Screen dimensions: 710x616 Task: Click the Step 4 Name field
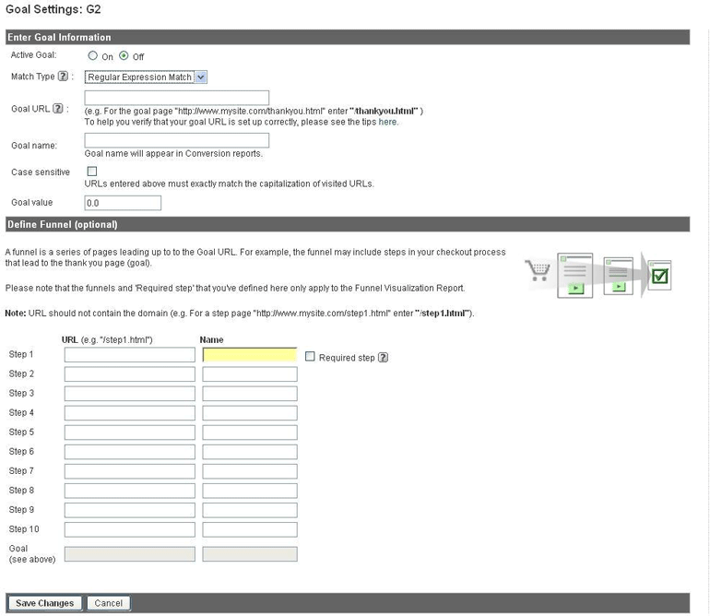pyautogui.click(x=250, y=413)
